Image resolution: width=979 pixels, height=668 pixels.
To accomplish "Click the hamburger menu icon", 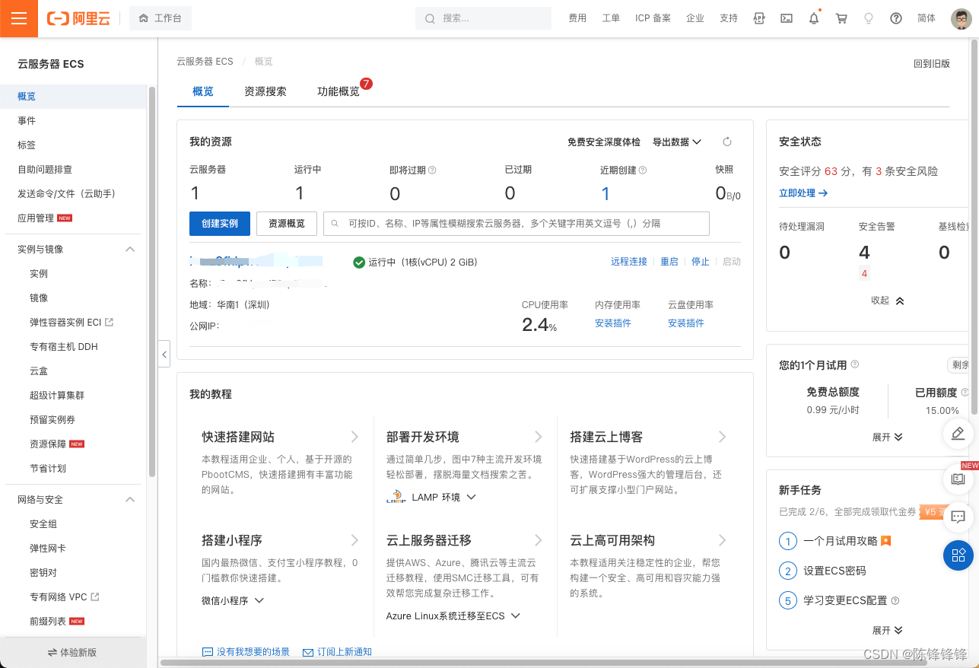I will pyautogui.click(x=18, y=18).
